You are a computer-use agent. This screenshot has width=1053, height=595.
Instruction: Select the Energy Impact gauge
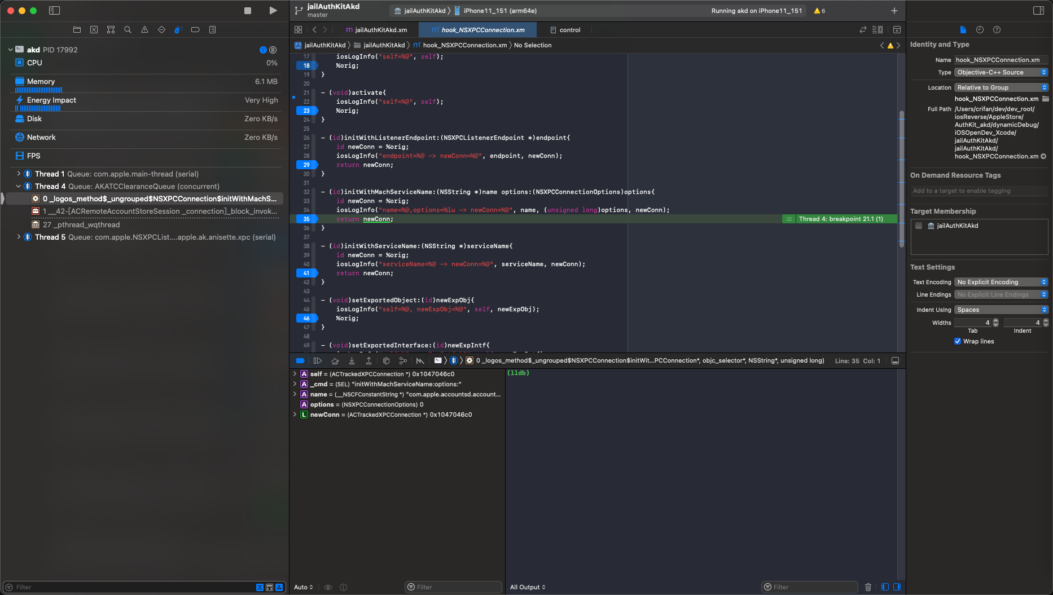146,103
